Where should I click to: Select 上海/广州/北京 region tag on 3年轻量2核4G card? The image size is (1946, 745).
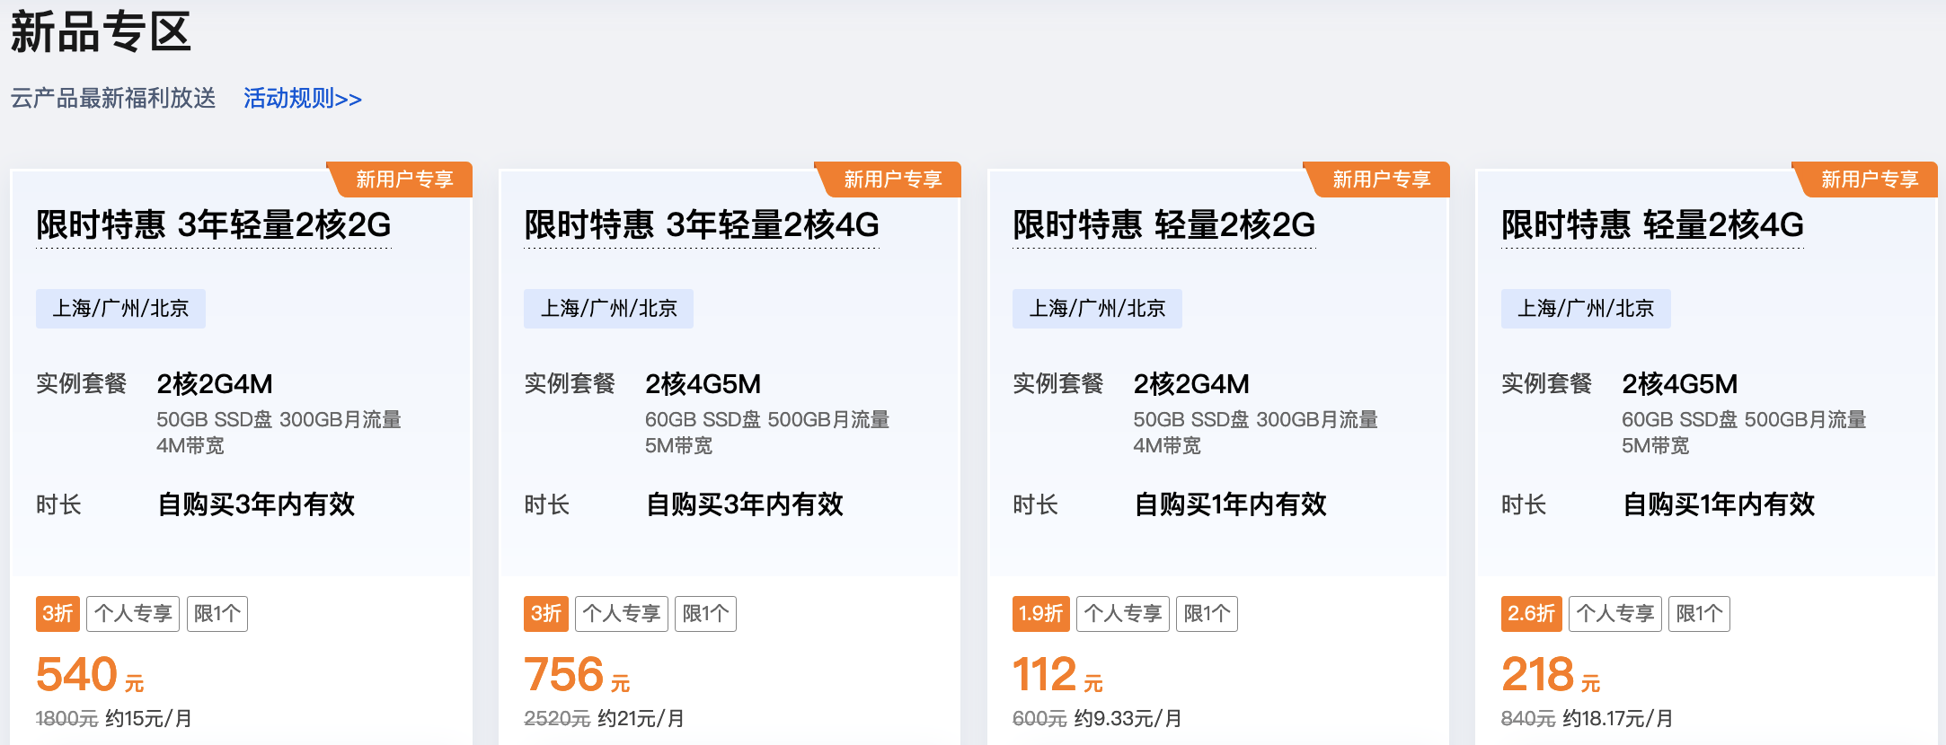tap(608, 309)
